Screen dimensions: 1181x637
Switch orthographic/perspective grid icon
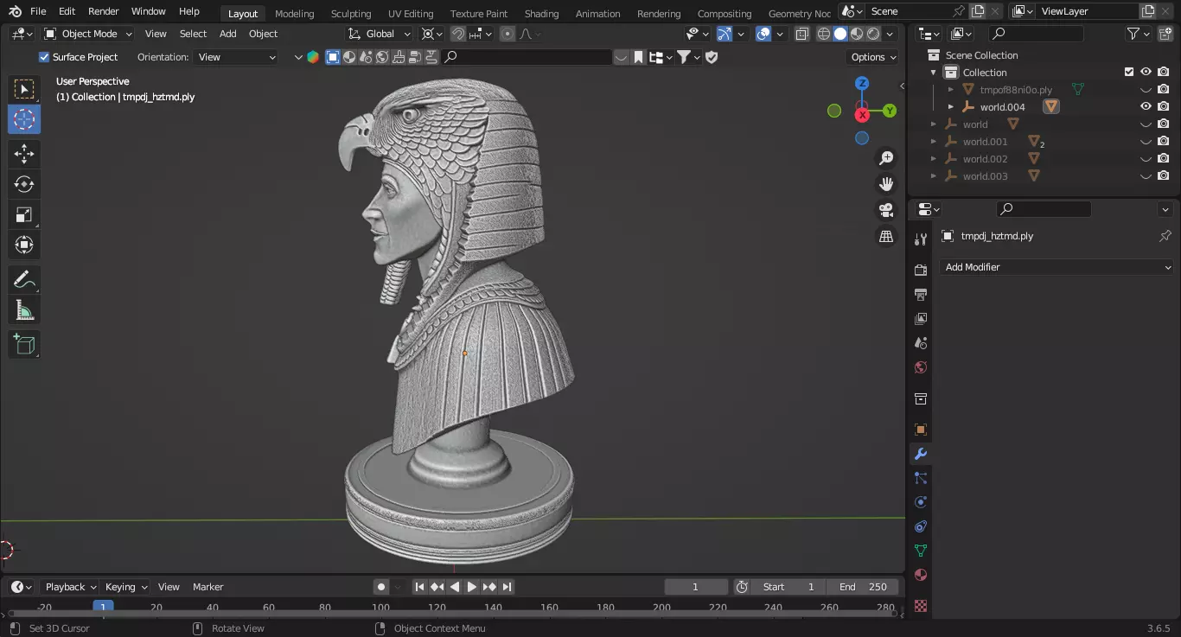tap(886, 236)
